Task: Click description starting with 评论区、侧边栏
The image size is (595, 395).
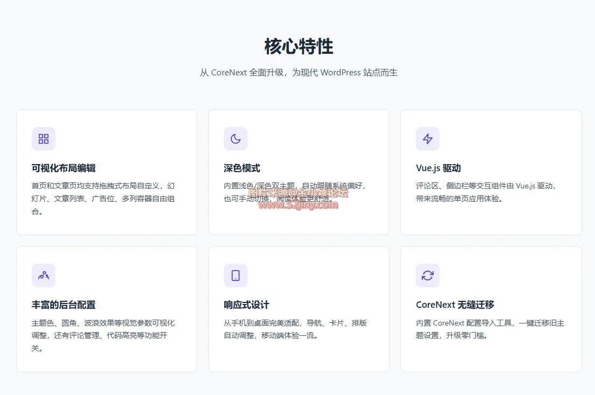Action: (486, 192)
